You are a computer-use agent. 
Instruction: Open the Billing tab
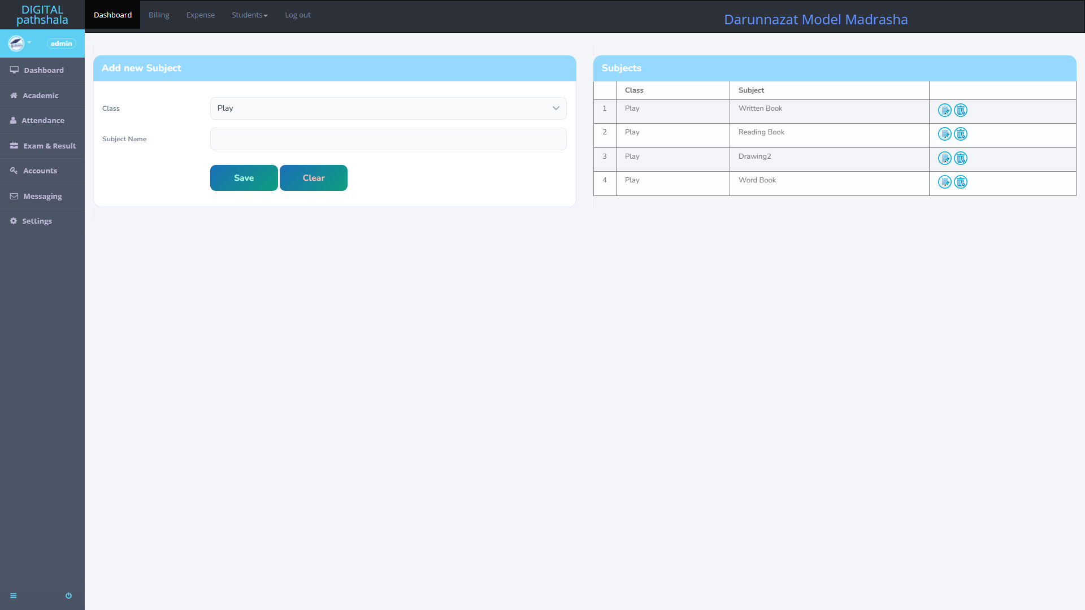[x=159, y=15]
